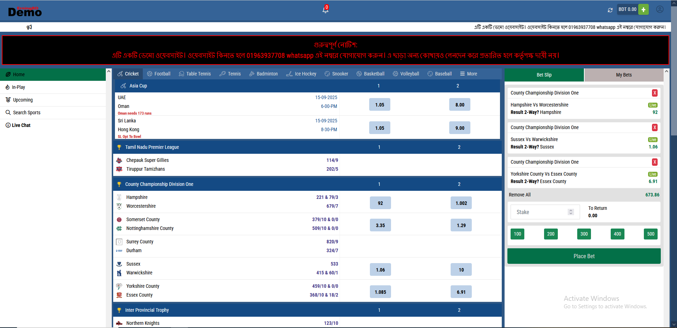Open Live Chat from the sidebar
Image resolution: width=677 pixels, height=328 pixels.
tap(21, 125)
